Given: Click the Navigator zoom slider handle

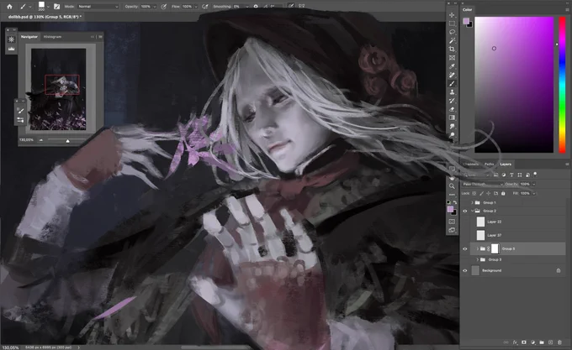Looking at the screenshot, I should (x=67, y=140).
